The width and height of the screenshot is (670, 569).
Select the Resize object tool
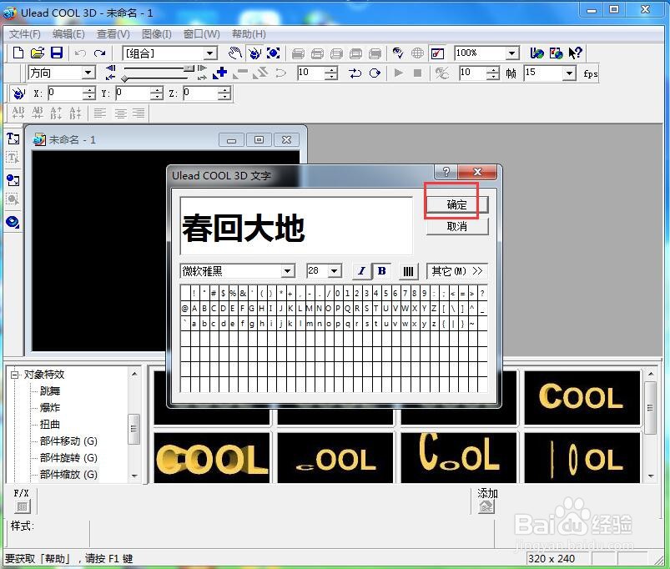[x=274, y=53]
